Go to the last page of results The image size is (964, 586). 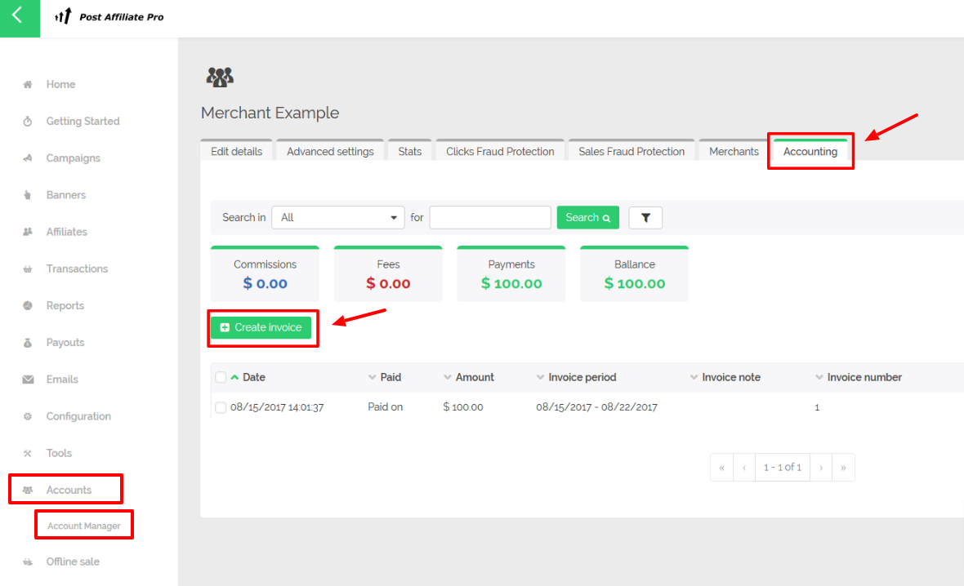(x=843, y=468)
